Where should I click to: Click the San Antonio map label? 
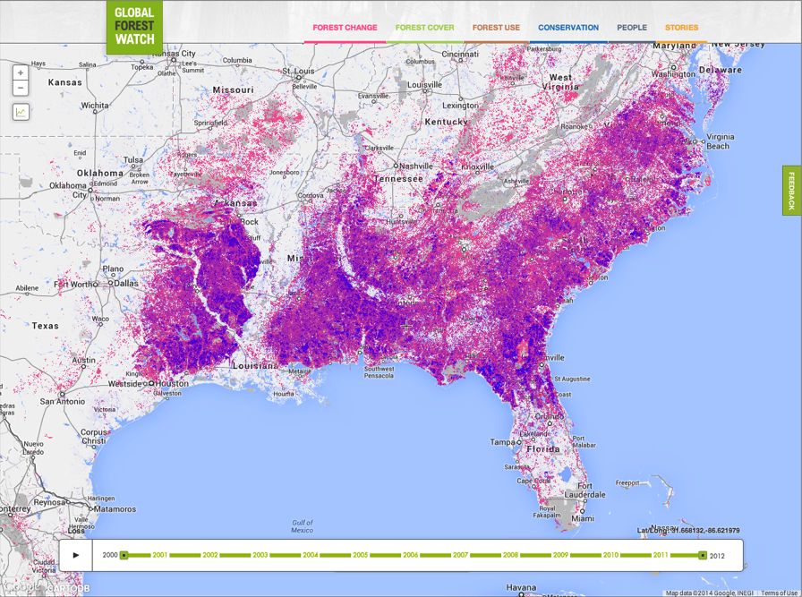point(63,402)
